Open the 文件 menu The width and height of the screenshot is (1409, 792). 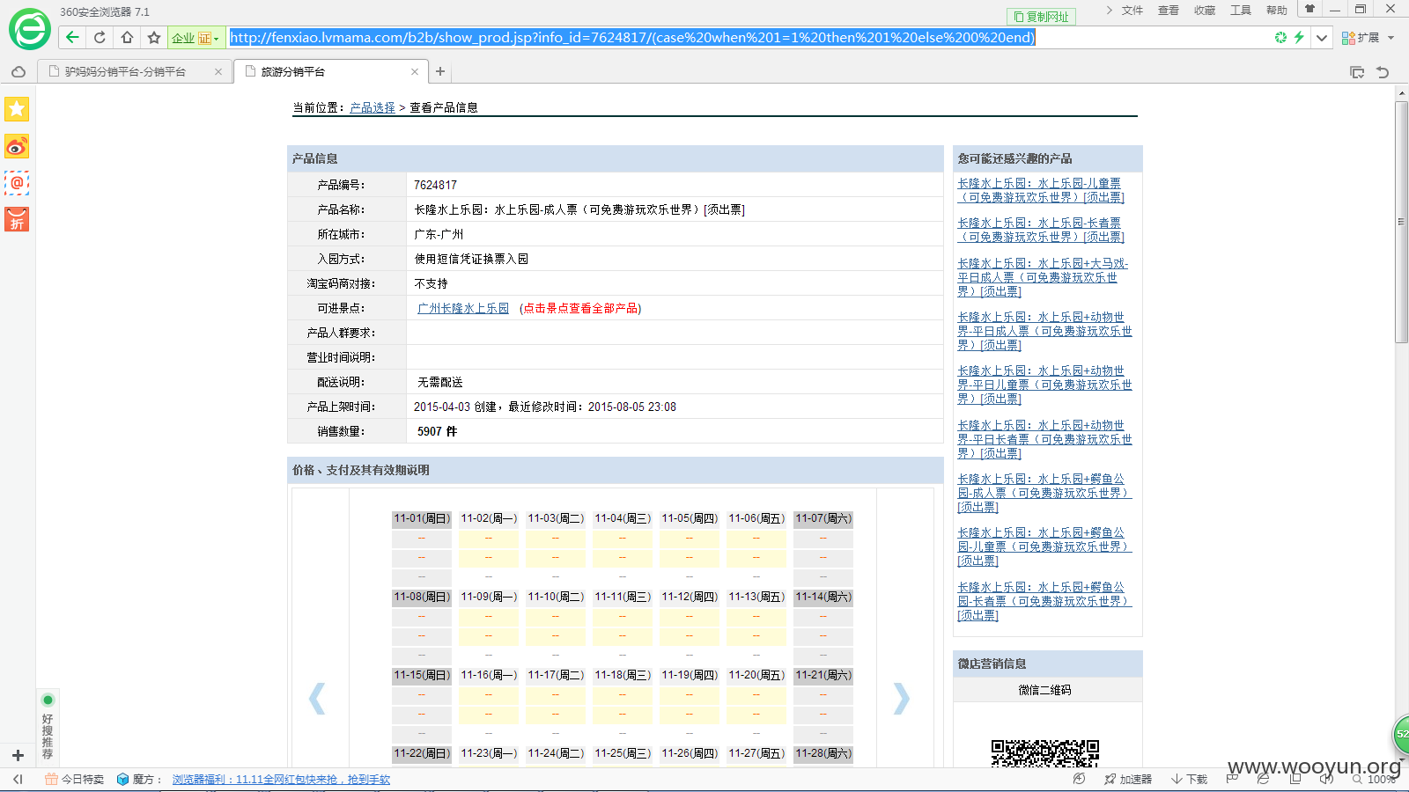click(x=1132, y=11)
